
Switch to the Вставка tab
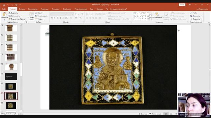tap(22, 9)
